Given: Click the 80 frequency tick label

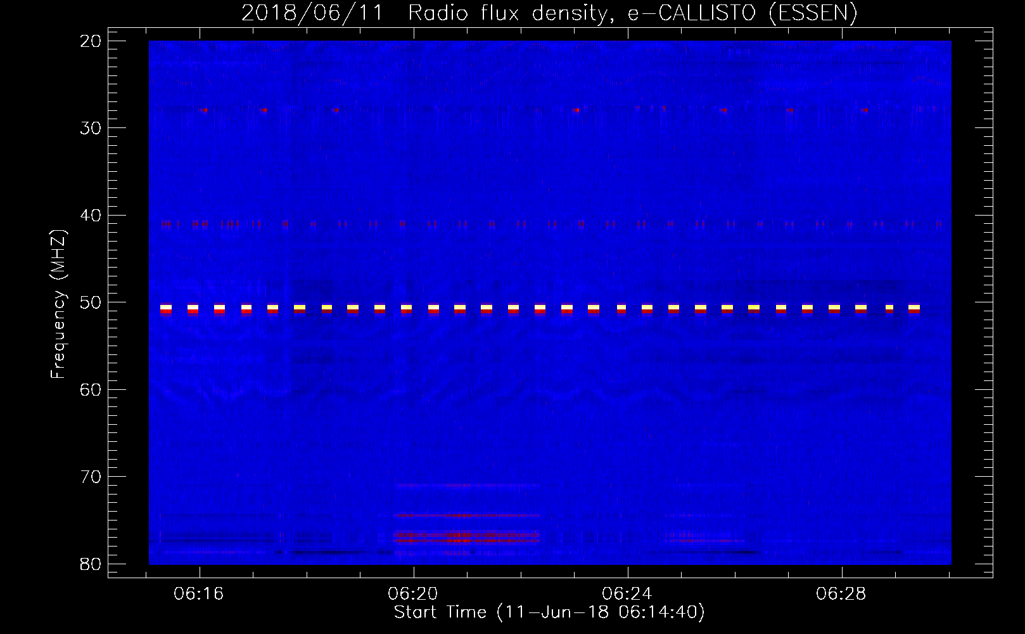Looking at the screenshot, I should tap(91, 564).
